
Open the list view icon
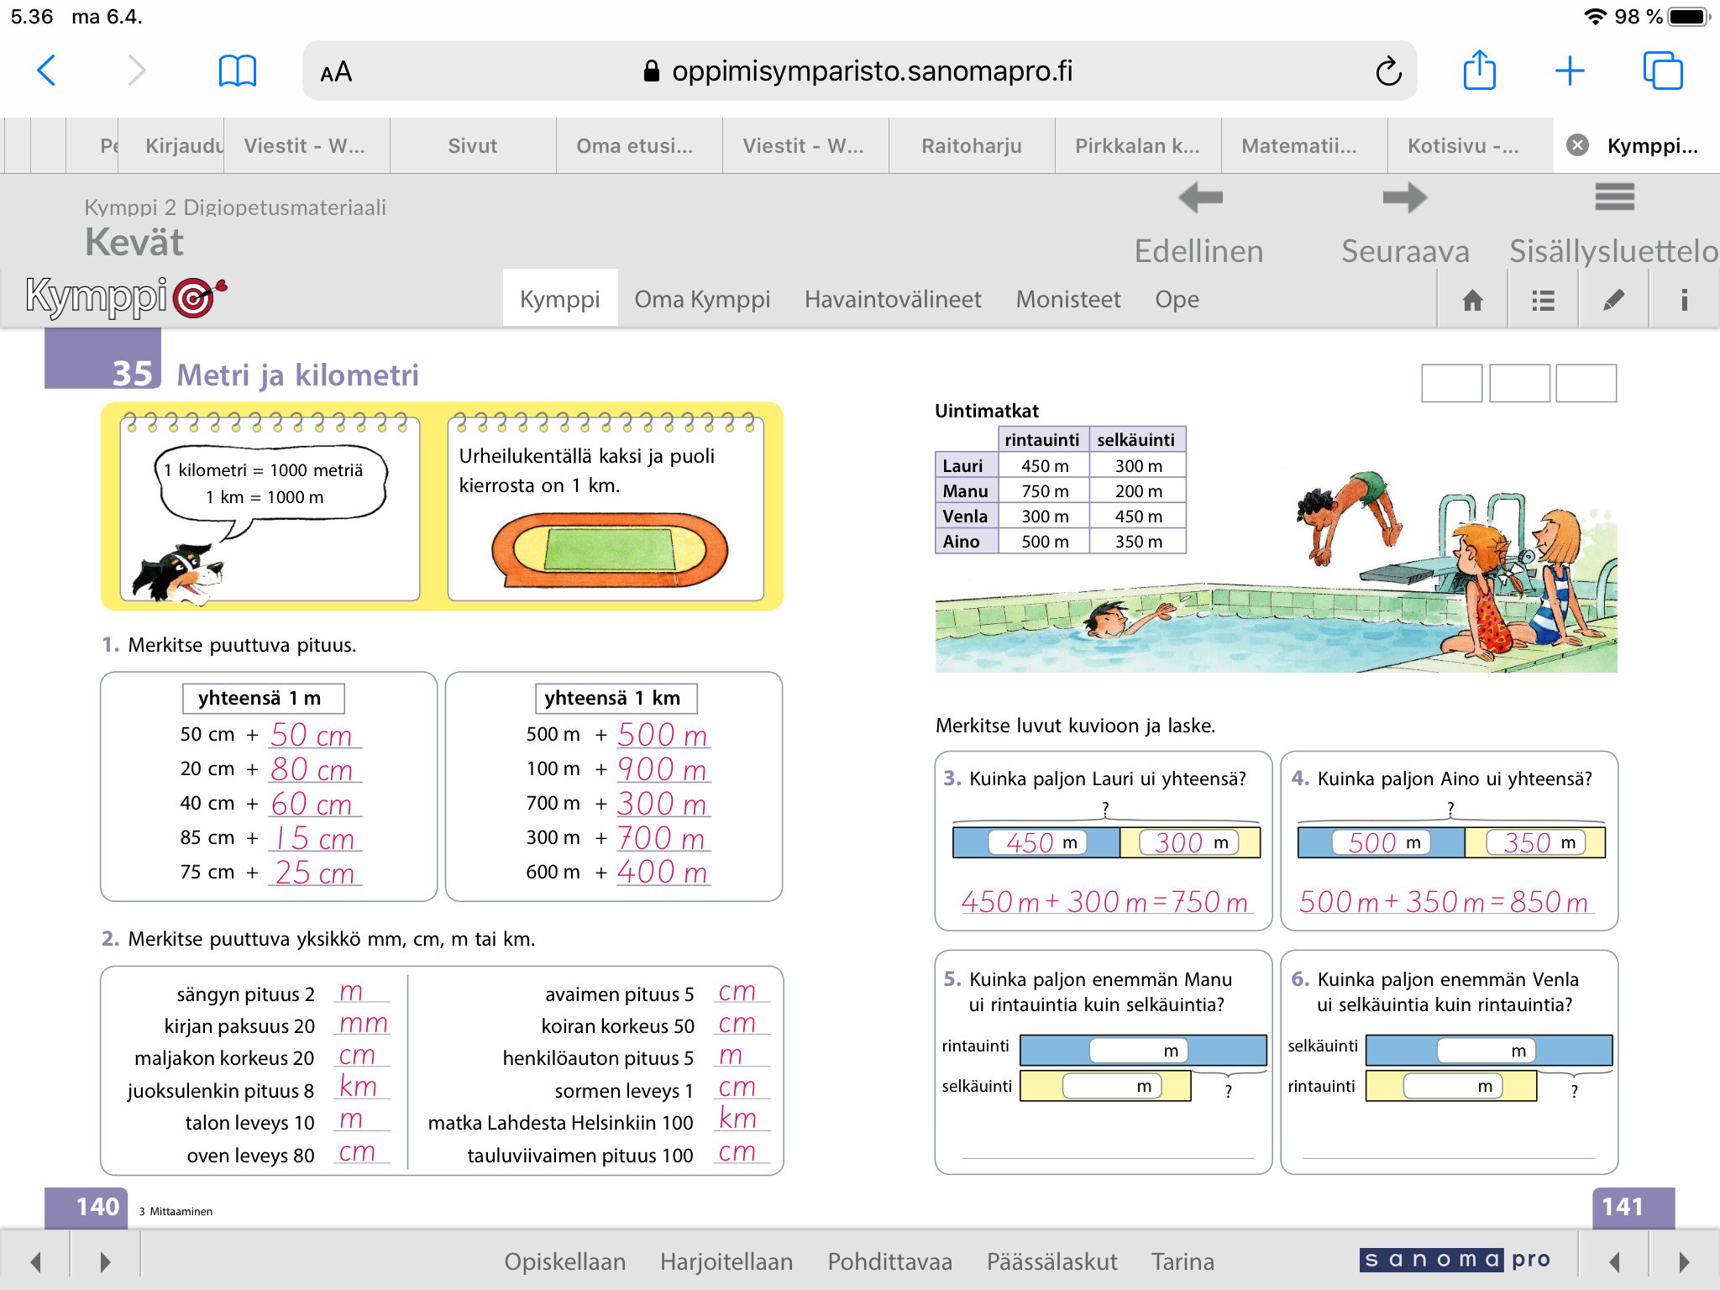[1543, 300]
